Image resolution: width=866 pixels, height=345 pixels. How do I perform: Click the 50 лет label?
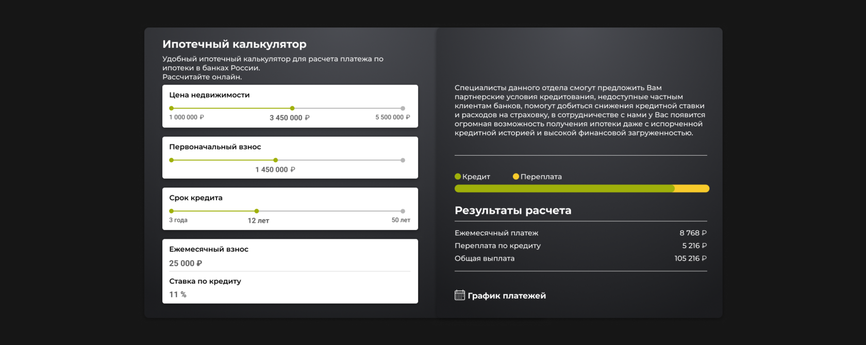point(401,220)
